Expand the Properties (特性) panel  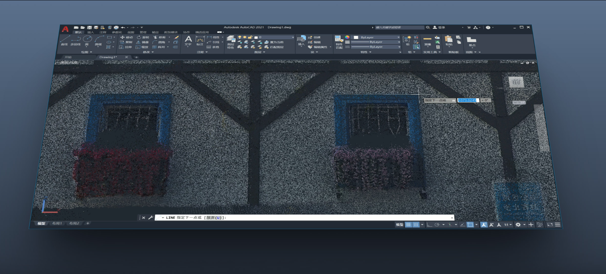pyautogui.click(x=366, y=52)
